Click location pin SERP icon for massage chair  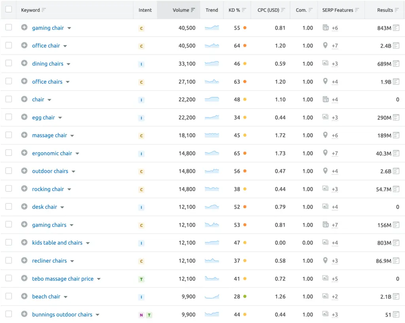pyautogui.click(x=325, y=135)
